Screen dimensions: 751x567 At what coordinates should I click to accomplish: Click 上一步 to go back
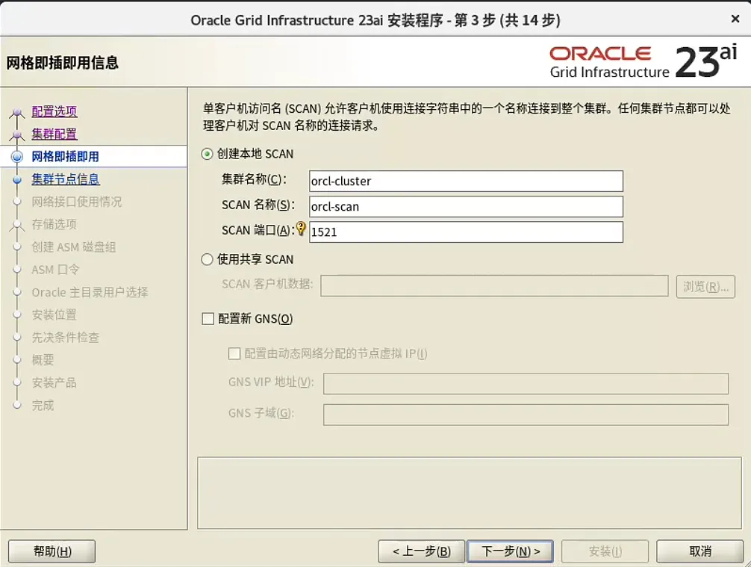click(421, 551)
